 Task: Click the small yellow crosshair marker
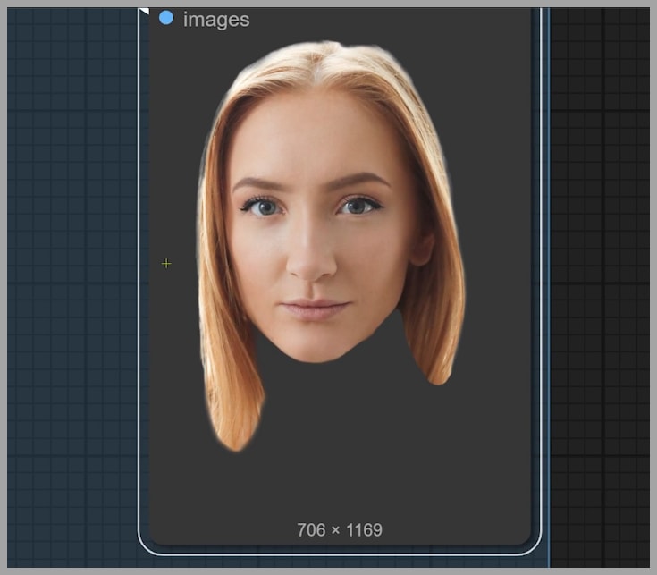point(165,264)
